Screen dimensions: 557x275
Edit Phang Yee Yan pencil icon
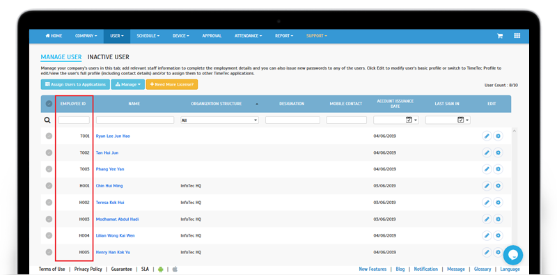487,169
